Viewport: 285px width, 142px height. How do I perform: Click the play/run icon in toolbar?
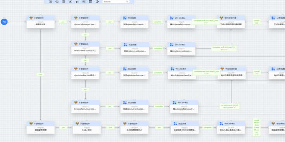[x=84, y=2]
